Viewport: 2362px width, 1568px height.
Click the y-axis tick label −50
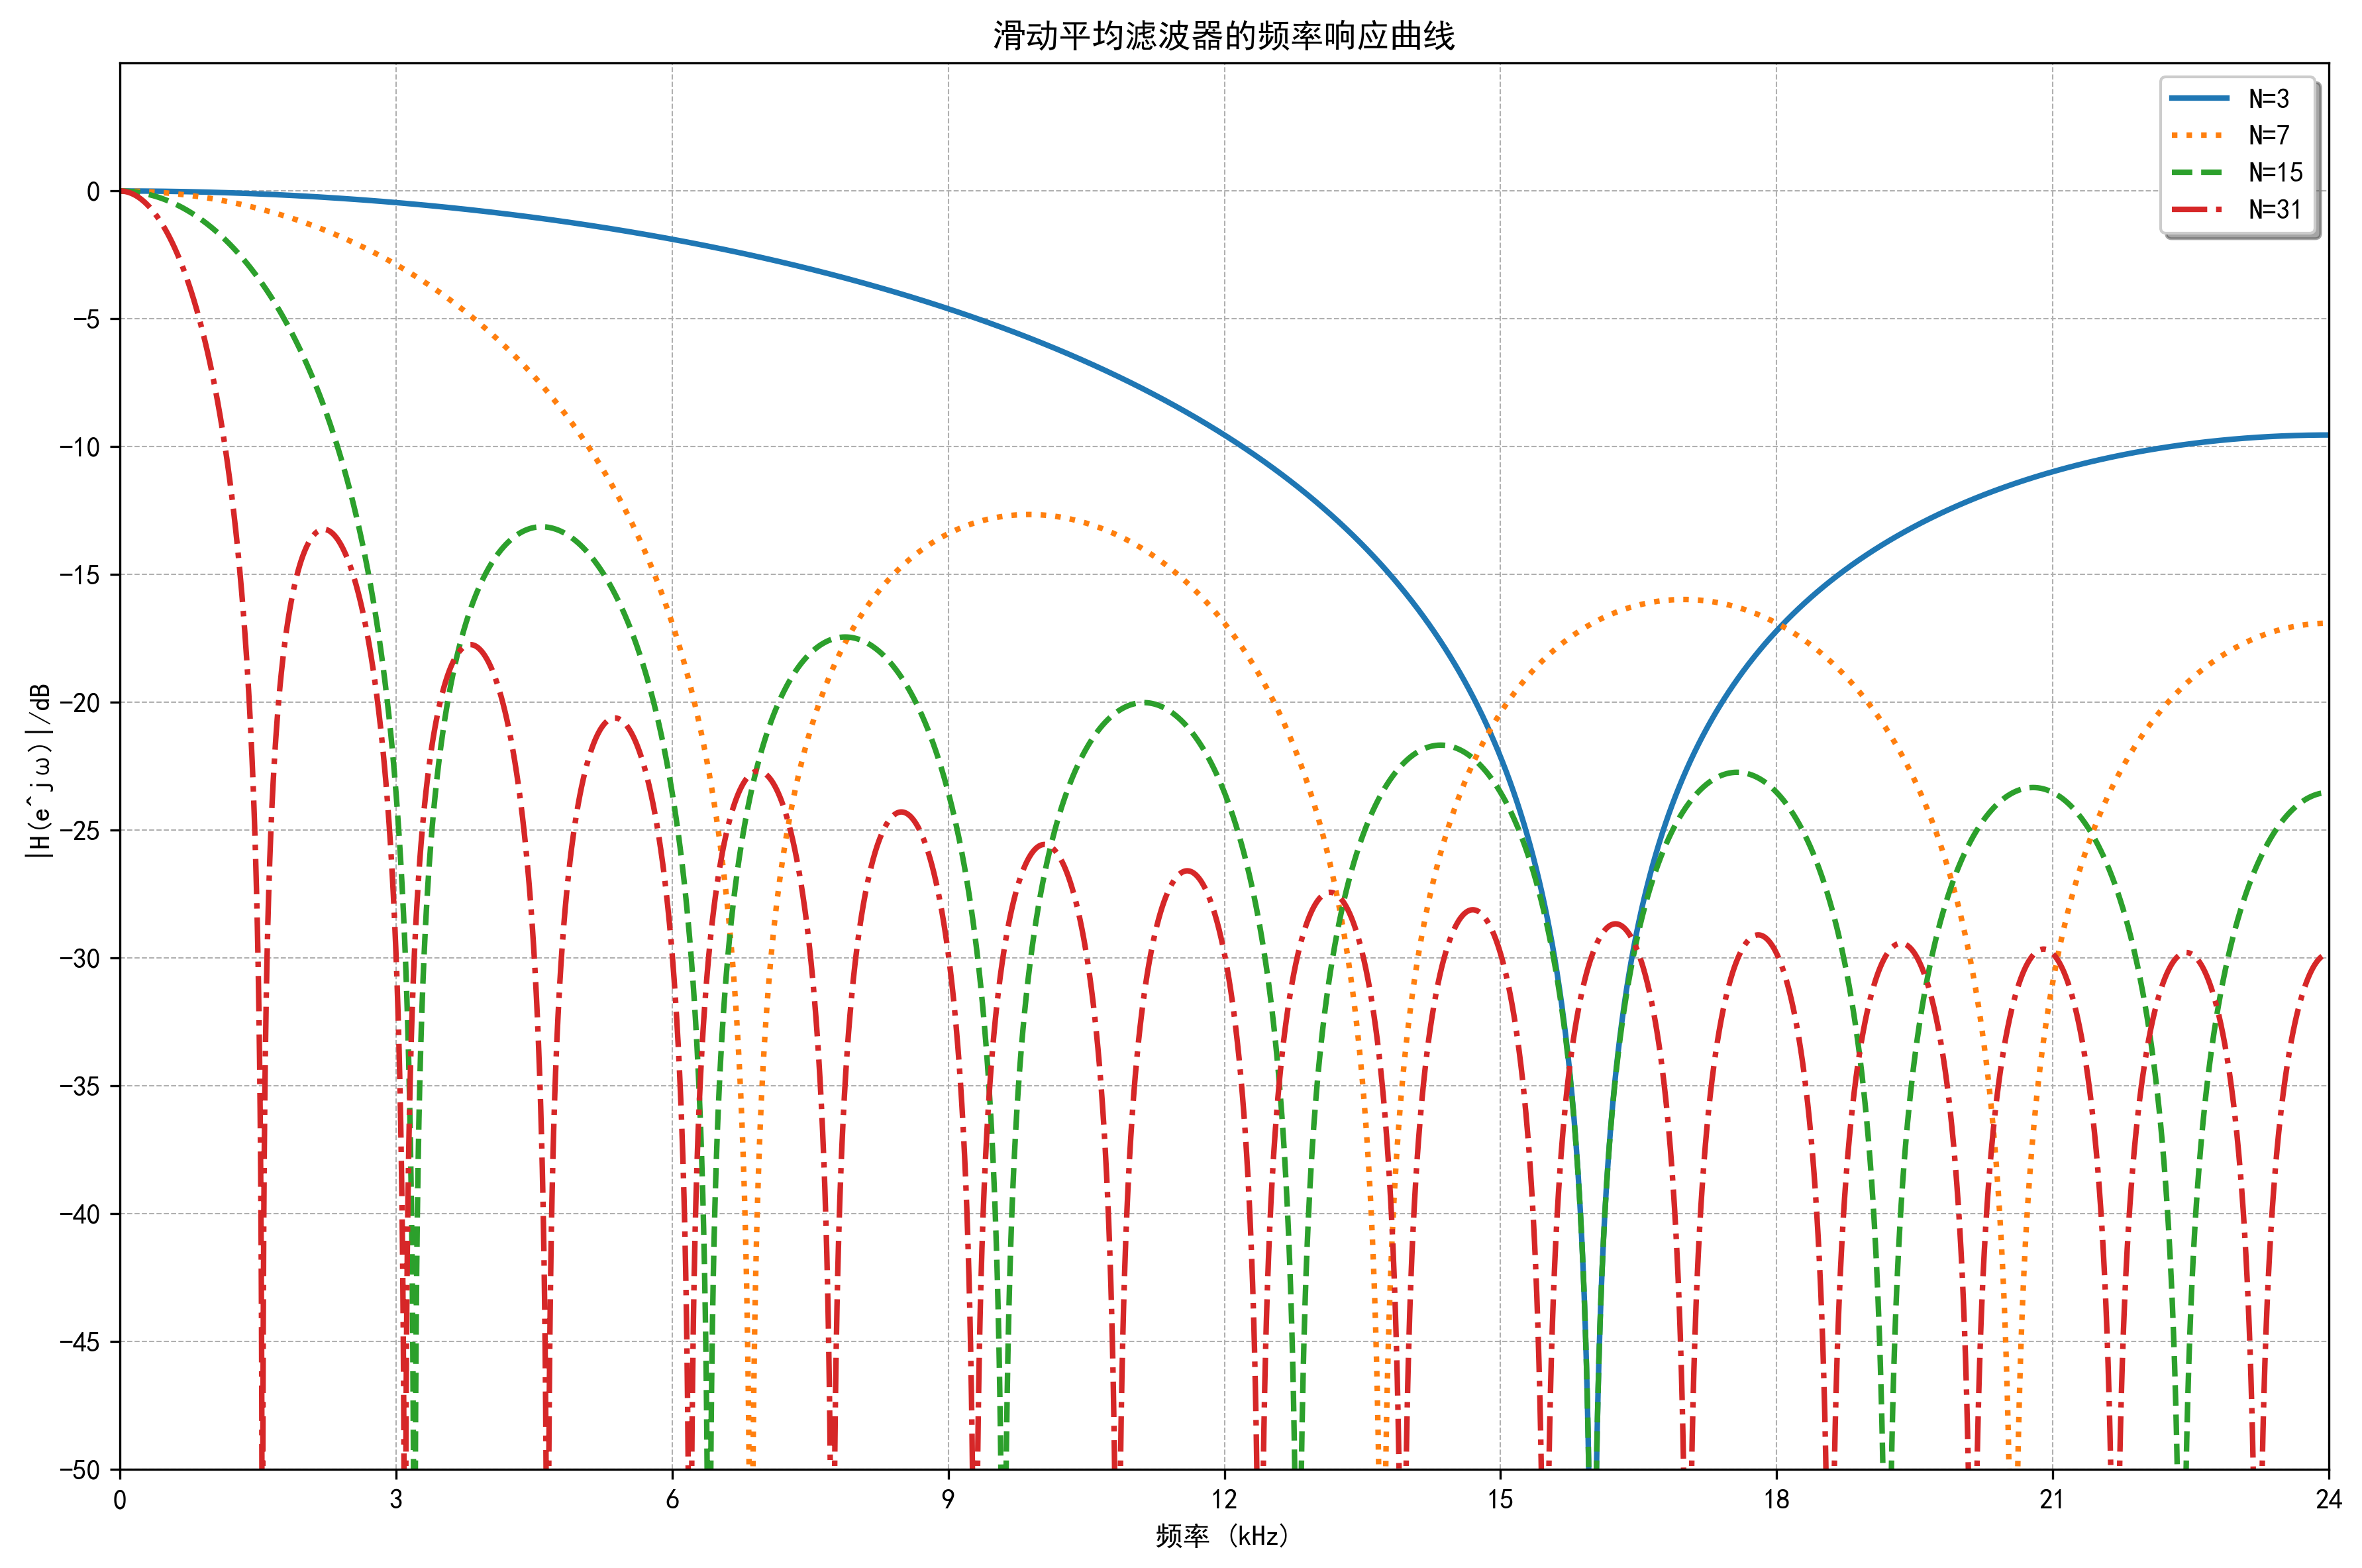[x=80, y=1470]
